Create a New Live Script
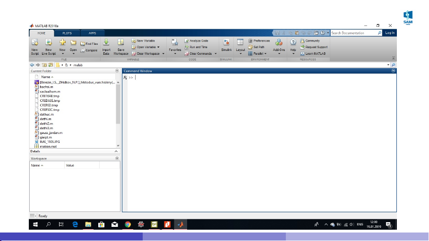This screenshot has width=429, height=241. 49,46
